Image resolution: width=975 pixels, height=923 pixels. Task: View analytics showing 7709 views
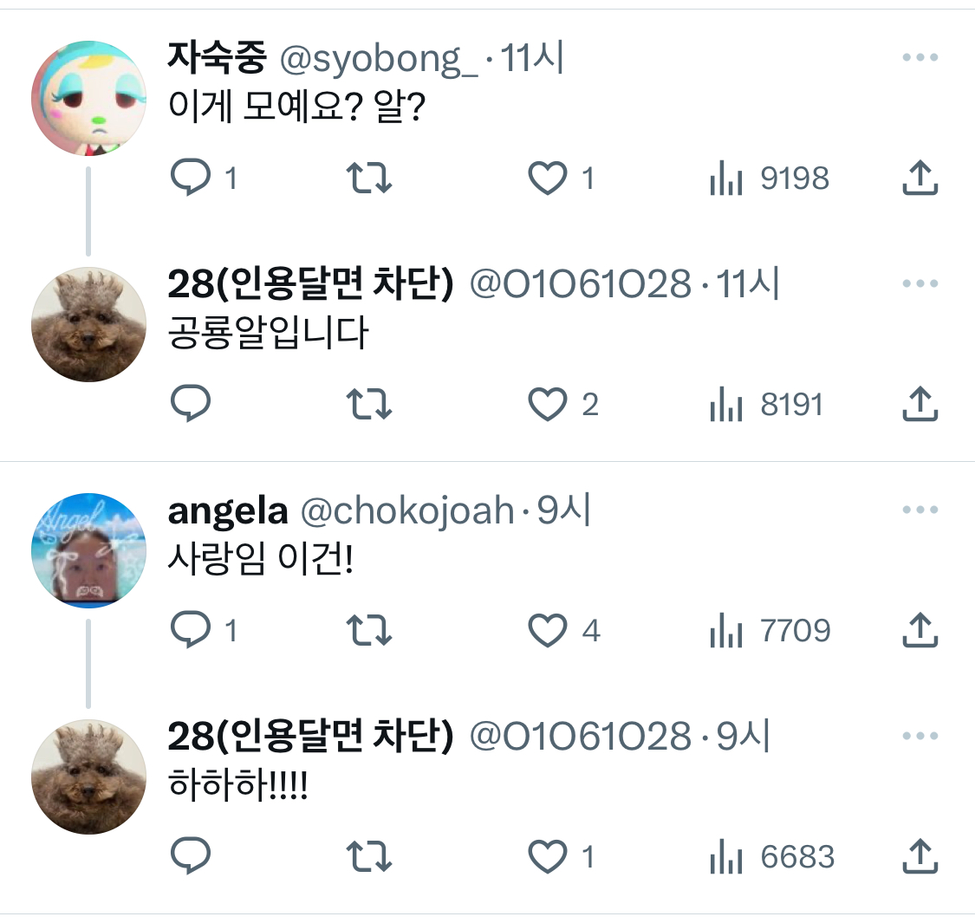[x=770, y=630]
